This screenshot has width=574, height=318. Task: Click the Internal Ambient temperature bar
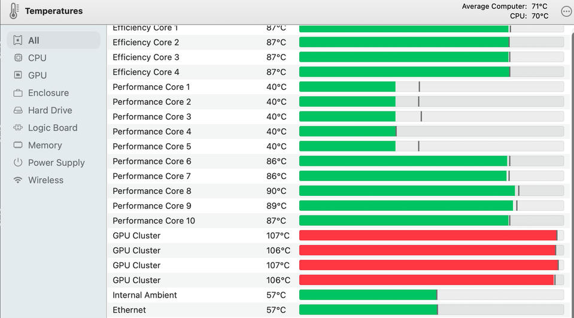[431, 295]
